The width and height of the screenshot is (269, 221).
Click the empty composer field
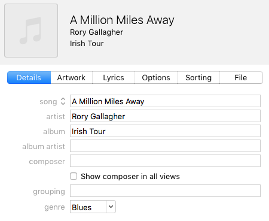coord(165,161)
